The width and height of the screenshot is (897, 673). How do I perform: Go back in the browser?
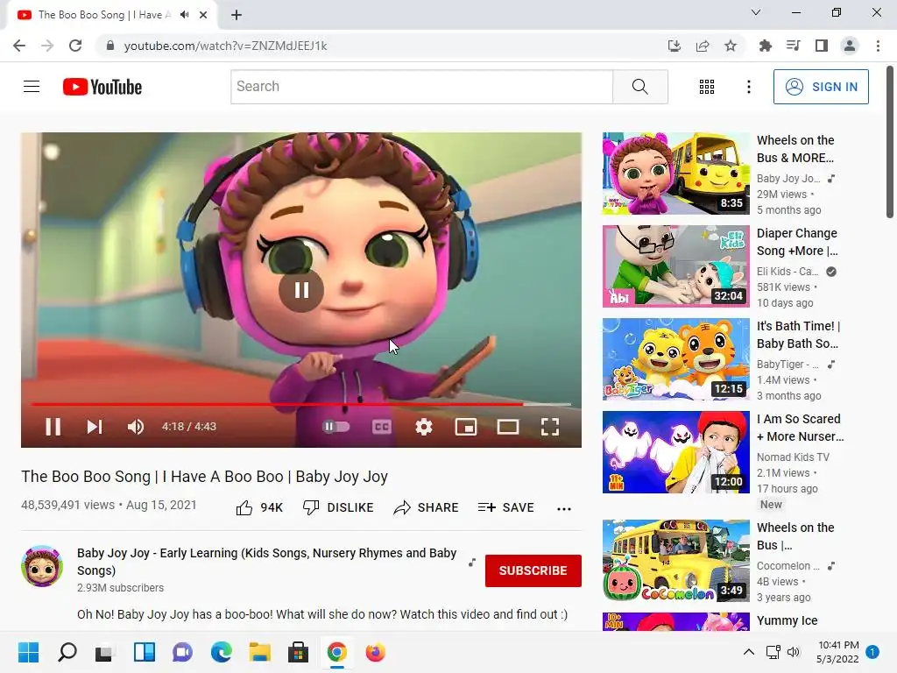[19, 46]
